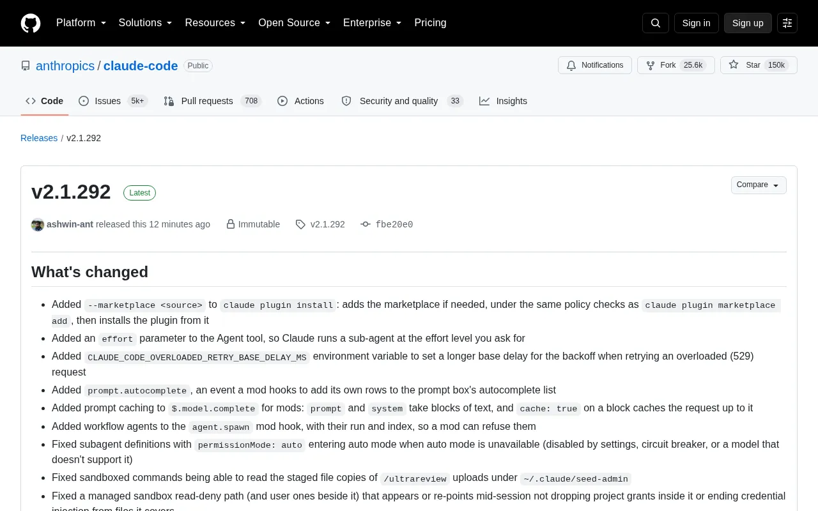
Task: Click the Sign up button
Action: click(748, 23)
